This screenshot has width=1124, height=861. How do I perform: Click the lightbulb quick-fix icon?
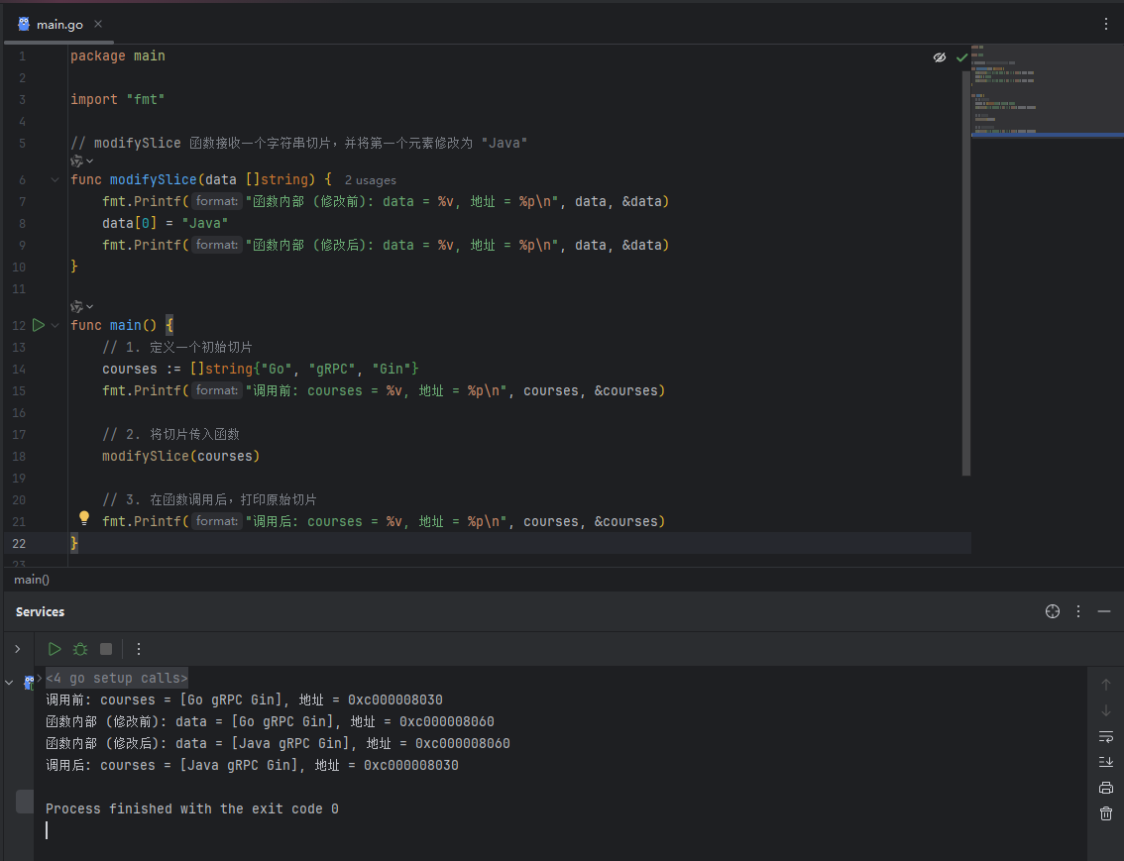point(84,518)
